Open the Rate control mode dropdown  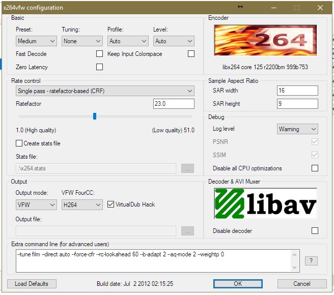pos(105,91)
